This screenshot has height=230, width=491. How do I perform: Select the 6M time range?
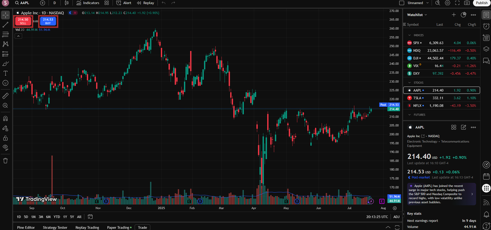coord(48,217)
